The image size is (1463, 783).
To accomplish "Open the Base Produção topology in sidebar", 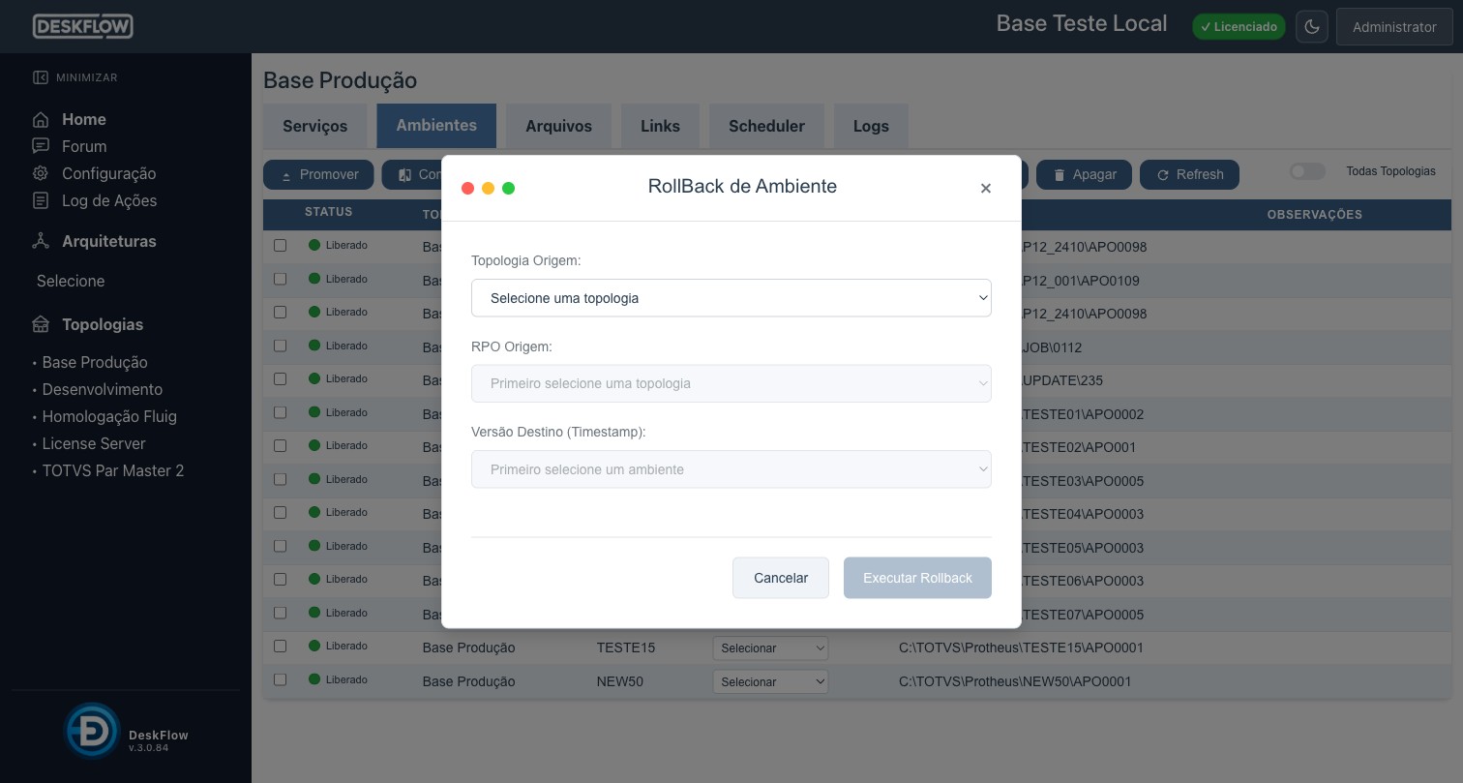I will click(x=95, y=362).
